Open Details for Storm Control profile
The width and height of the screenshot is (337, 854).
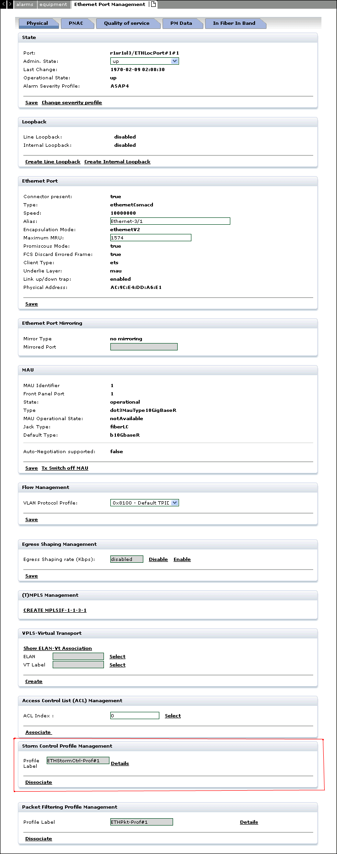[x=120, y=764]
